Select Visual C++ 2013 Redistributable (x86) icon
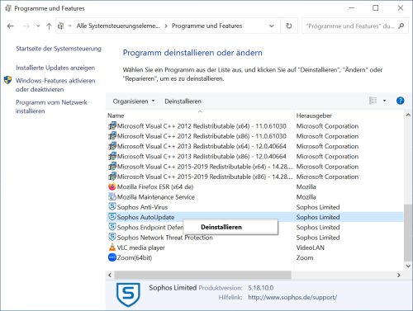413x311 pixels. [112, 157]
